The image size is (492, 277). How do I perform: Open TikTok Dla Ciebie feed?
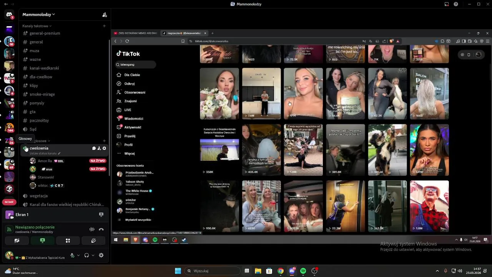129,75
